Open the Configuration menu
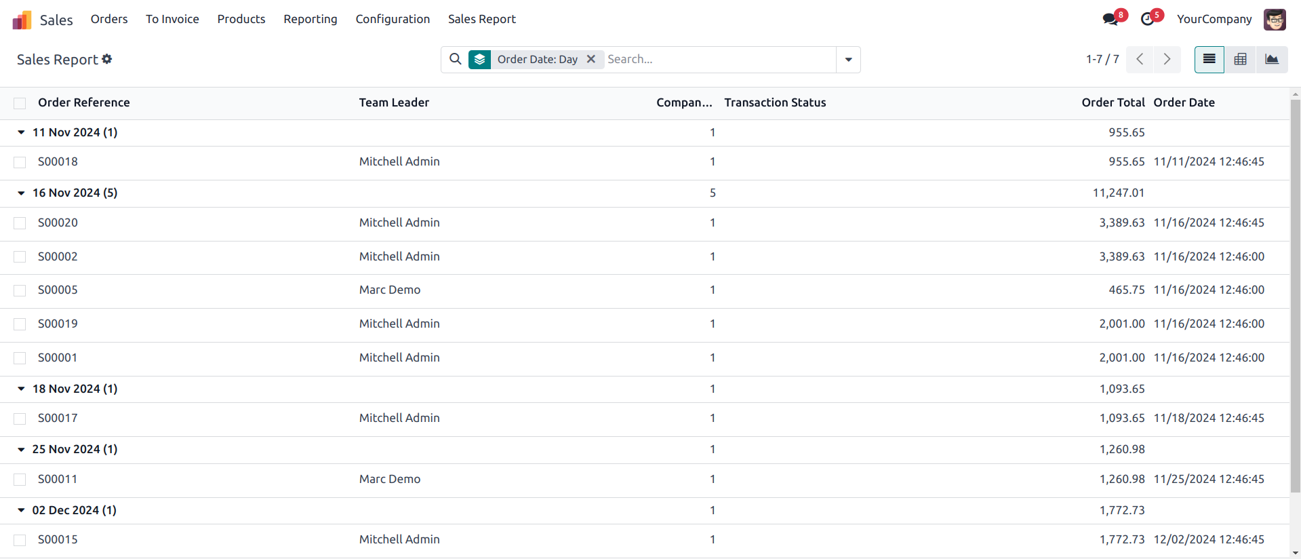 [393, 19]
